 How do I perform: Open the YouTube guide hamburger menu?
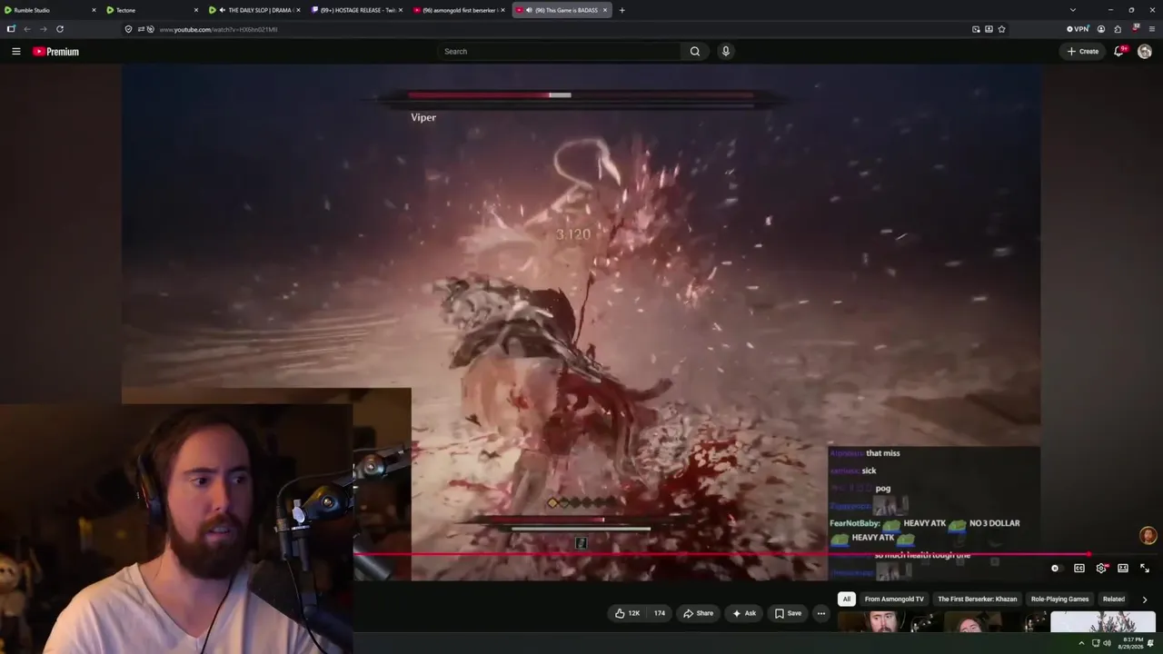15,52
